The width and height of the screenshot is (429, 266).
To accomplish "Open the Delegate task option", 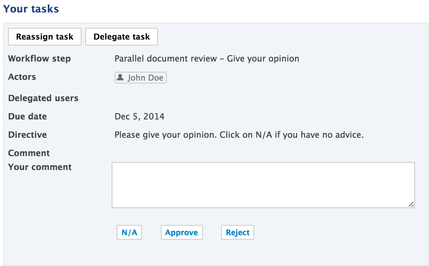I will pyautogui.click(x=122, y=37).
